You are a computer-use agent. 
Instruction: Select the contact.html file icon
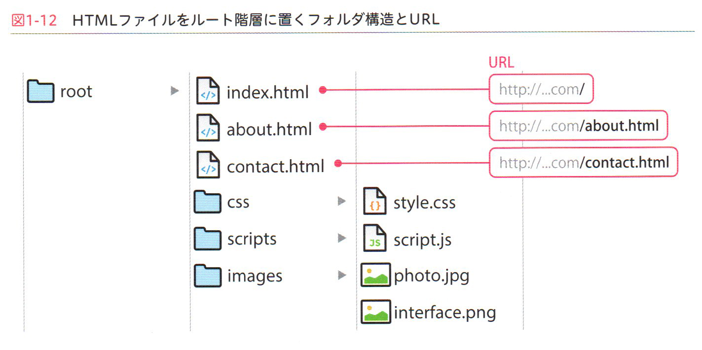tap(208, 165)
